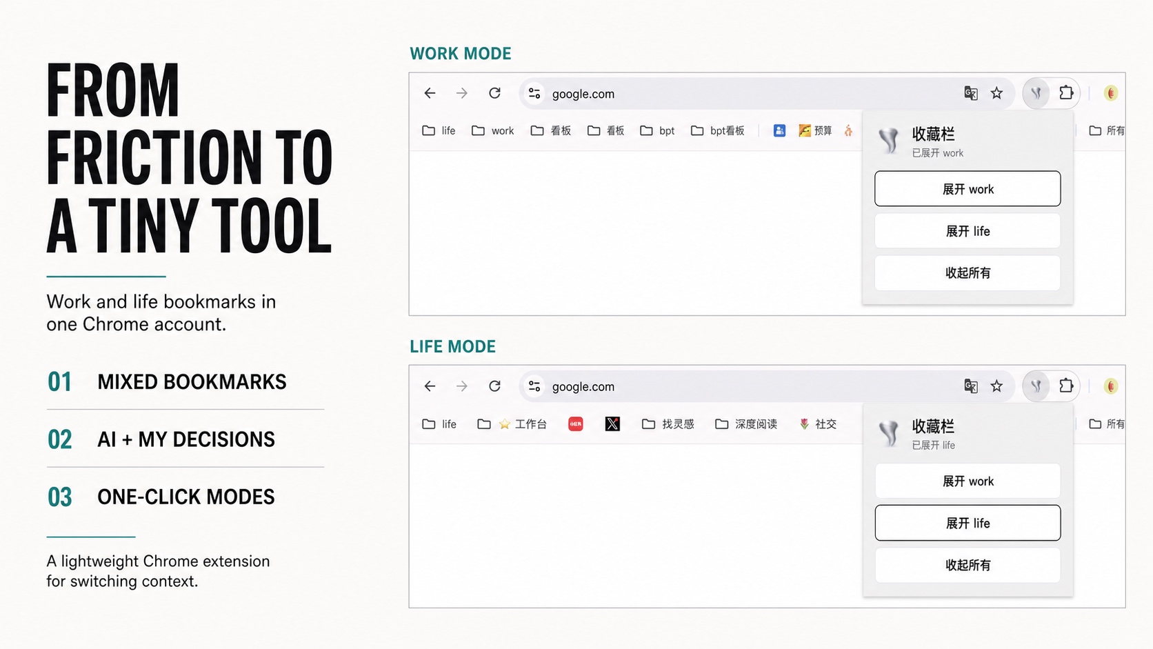Screen dimensions: 1153x649
Task: Expand the 所有 bookmarks folder in Work Mode
Action: pyautogui.click(x=1107, y=130)
